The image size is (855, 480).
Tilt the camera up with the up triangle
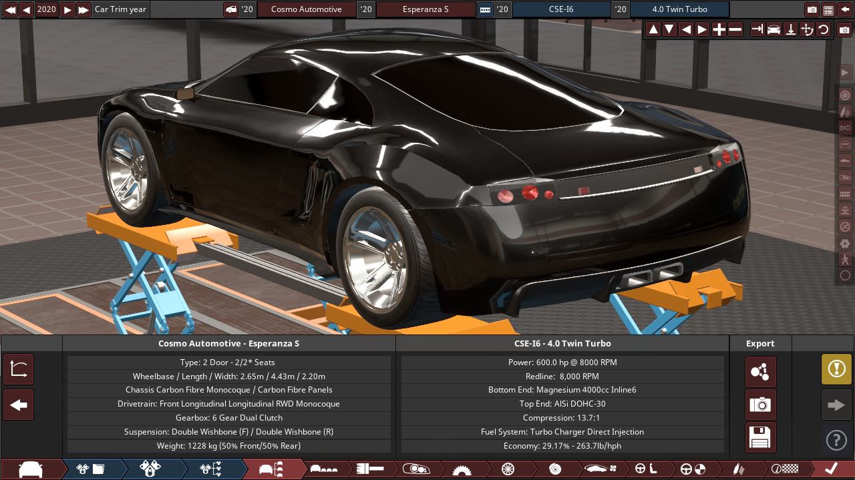653,29
